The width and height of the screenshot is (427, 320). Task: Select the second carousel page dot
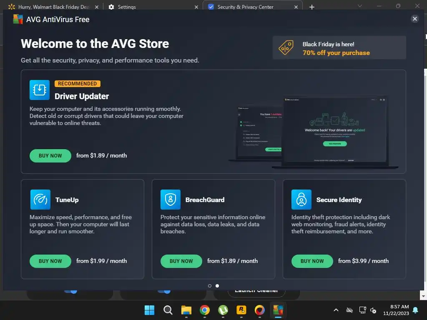click(217, 286)
